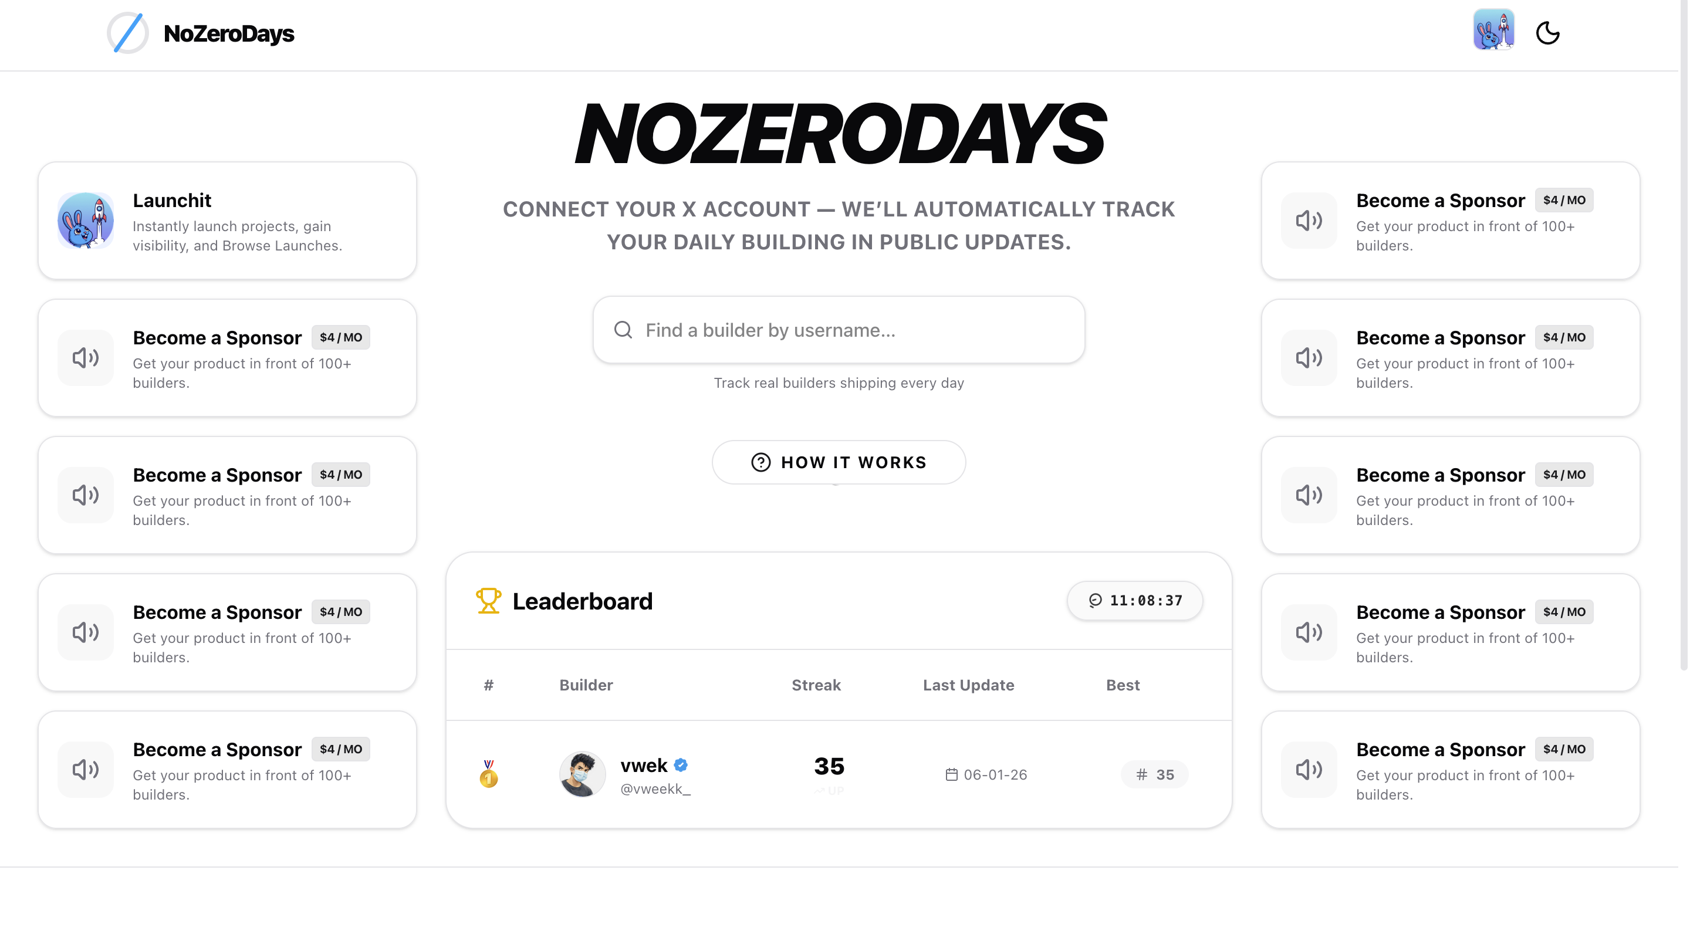
Task: Click the Launchit rocket bunny icon
Action: click(86, 221)
